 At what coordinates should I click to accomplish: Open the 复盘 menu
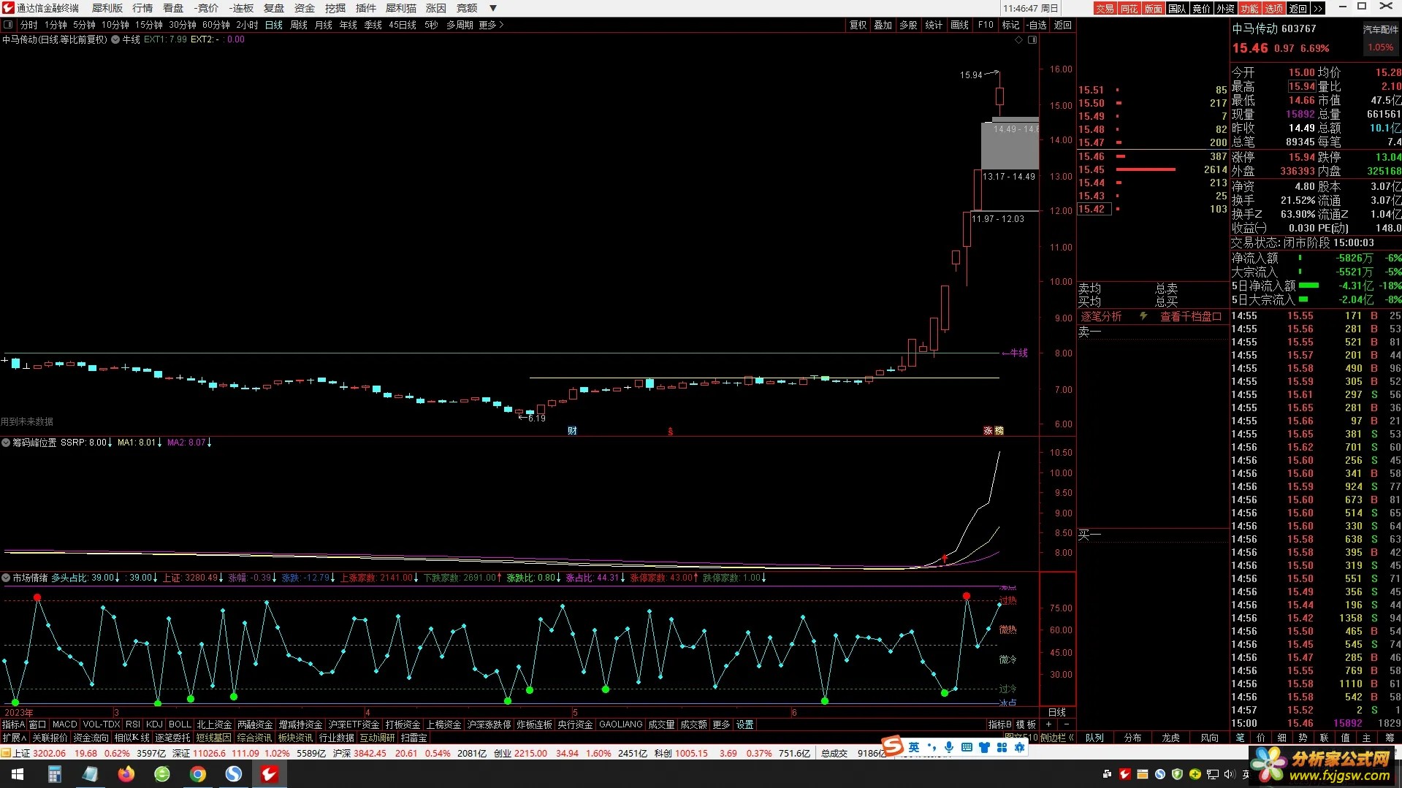pyautogui.click(x=274, y=8)
